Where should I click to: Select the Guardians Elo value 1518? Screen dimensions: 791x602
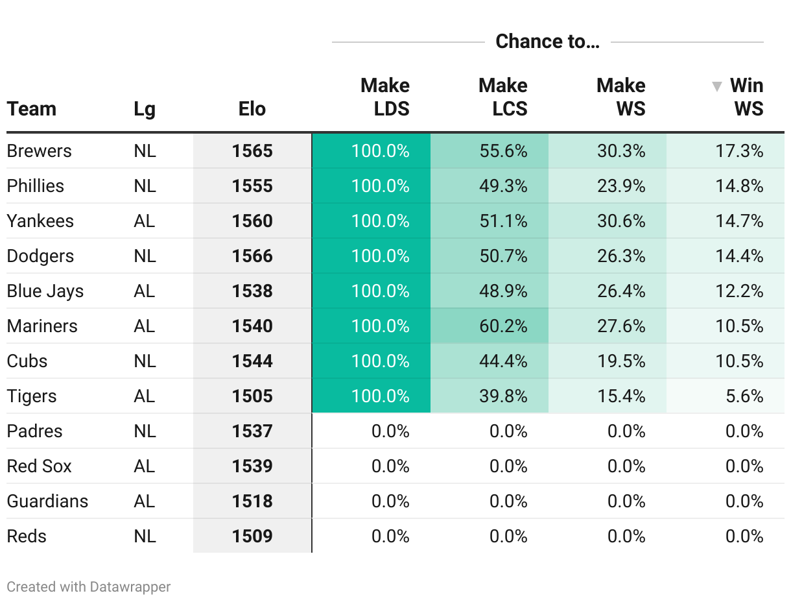252,501
